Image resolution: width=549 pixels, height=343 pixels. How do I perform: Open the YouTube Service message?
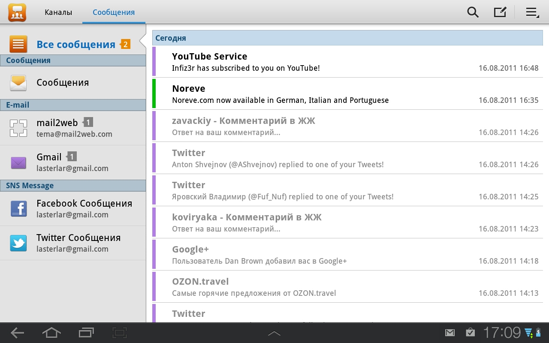tap(347, 62)
